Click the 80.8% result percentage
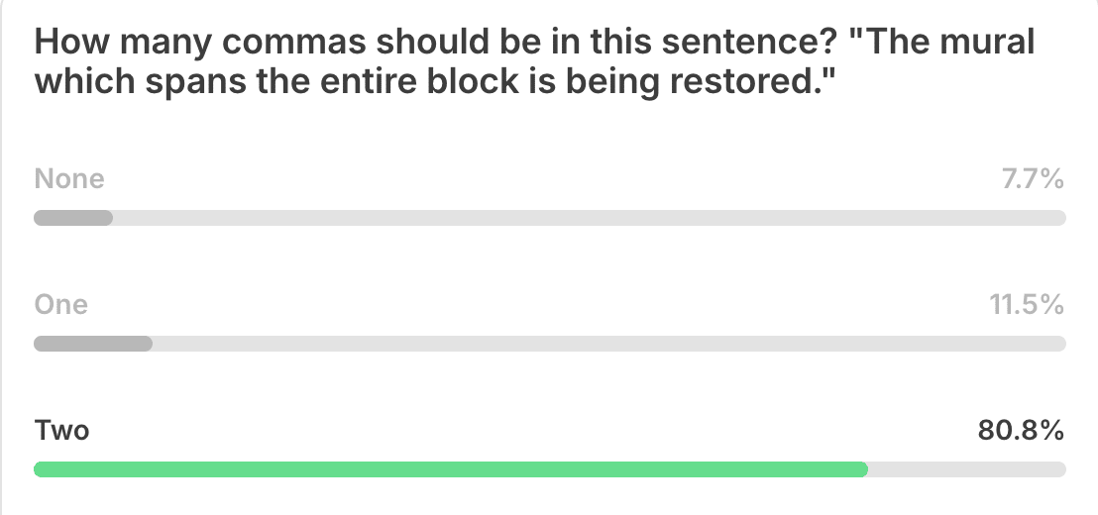 pos(1021,431)
